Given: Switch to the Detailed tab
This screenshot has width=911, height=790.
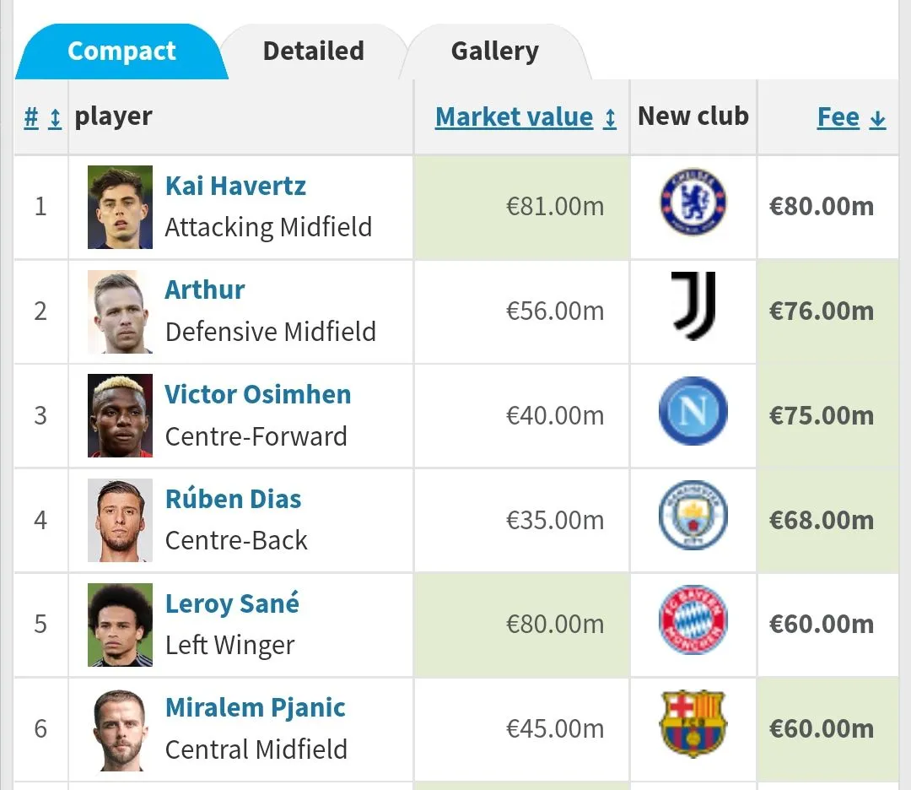Looking at the screenshot, I should [x=313, y=51].
